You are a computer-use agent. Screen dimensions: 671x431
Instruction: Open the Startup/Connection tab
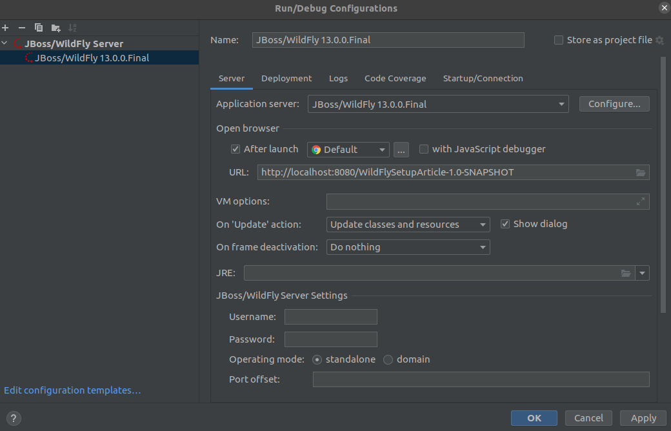pyautogui.click(x=483, y=78)
